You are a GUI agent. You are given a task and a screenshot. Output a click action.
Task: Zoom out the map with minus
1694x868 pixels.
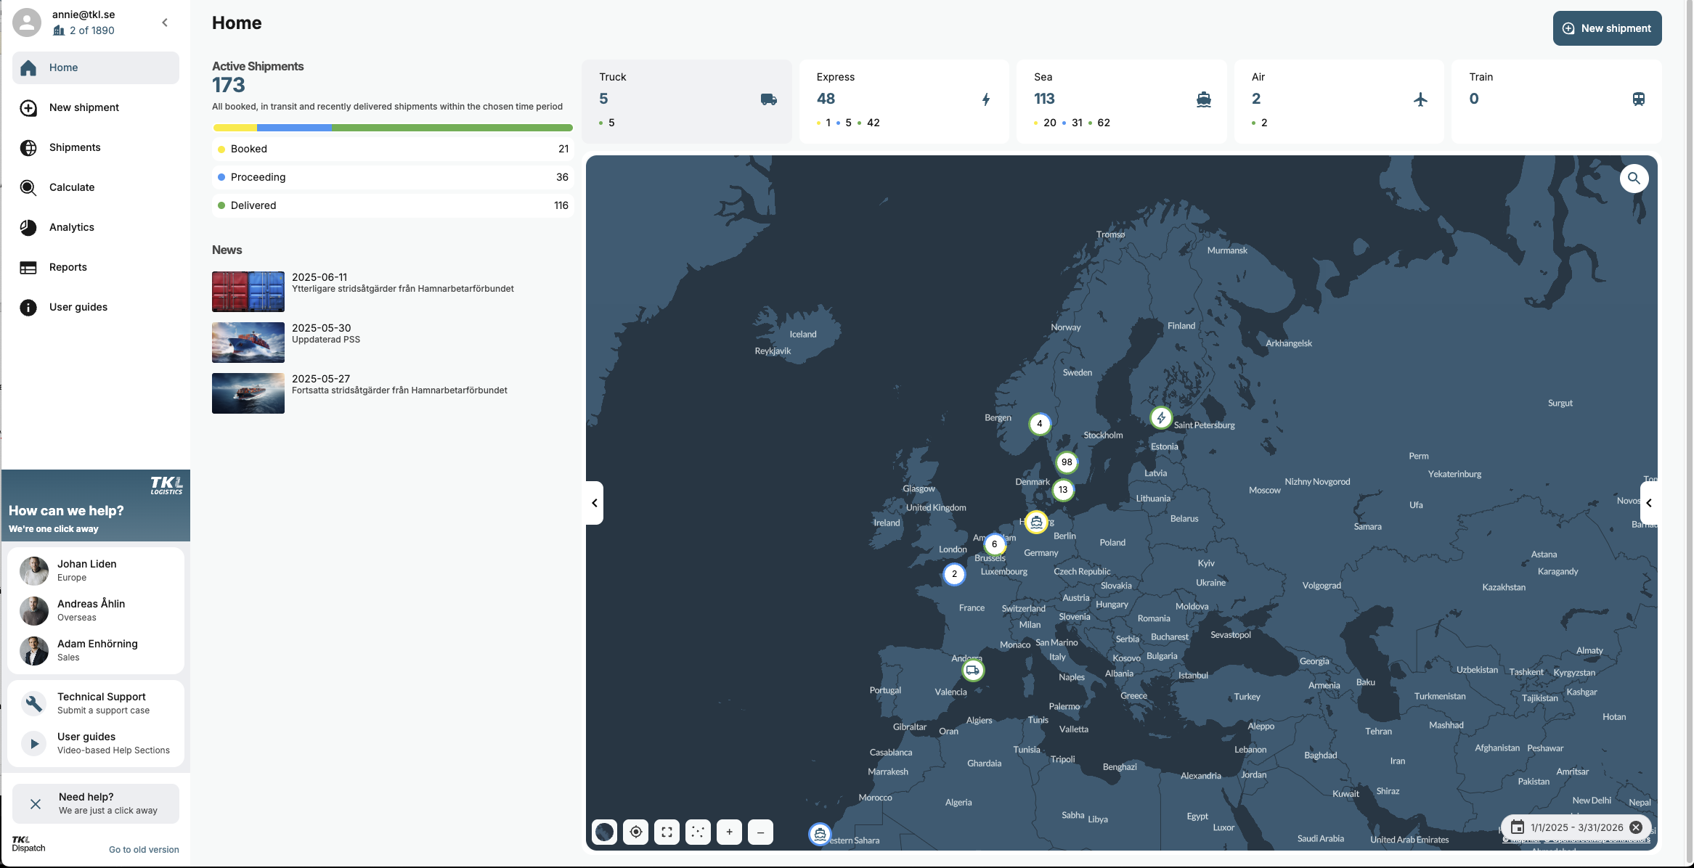click(x=760, y=832)
